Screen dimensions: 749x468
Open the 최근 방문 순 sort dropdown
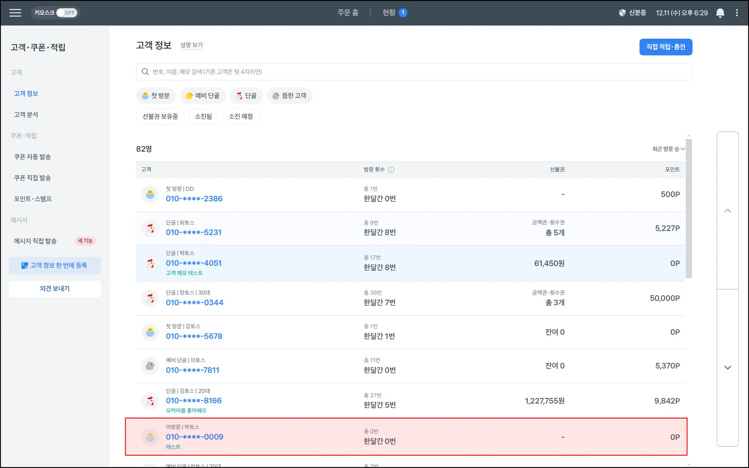(668, 149)
